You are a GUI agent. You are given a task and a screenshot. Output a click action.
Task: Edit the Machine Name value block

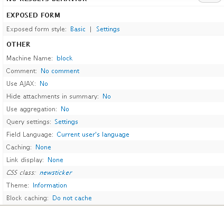(x=64, y=58)
